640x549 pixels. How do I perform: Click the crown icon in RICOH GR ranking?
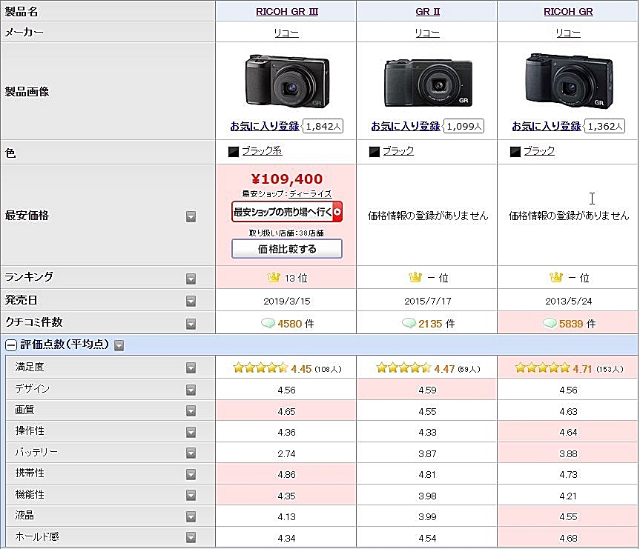pyautogui.click(x=556, y=278)
